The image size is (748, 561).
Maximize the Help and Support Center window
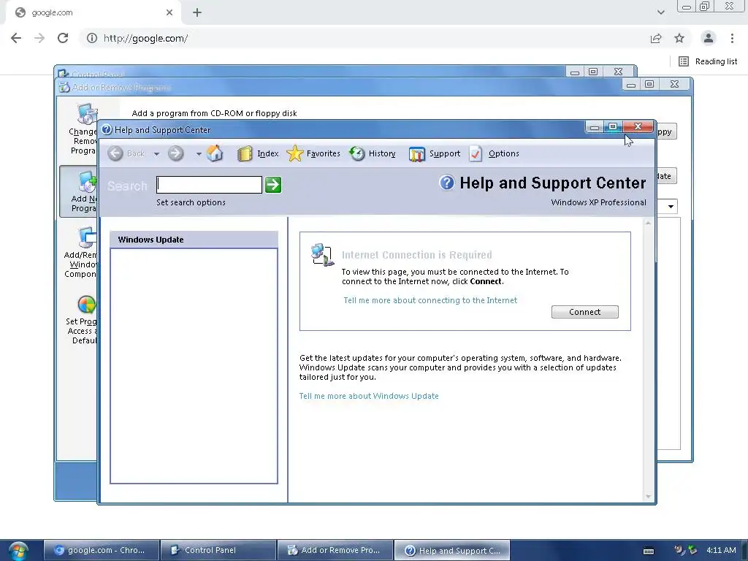pyautogui.click(x=613, y=126)
